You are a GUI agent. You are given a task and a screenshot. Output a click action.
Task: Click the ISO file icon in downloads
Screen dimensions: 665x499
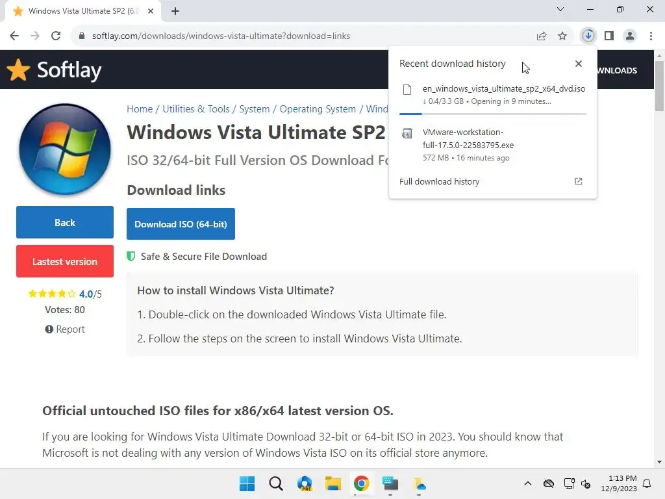[407, 90]
